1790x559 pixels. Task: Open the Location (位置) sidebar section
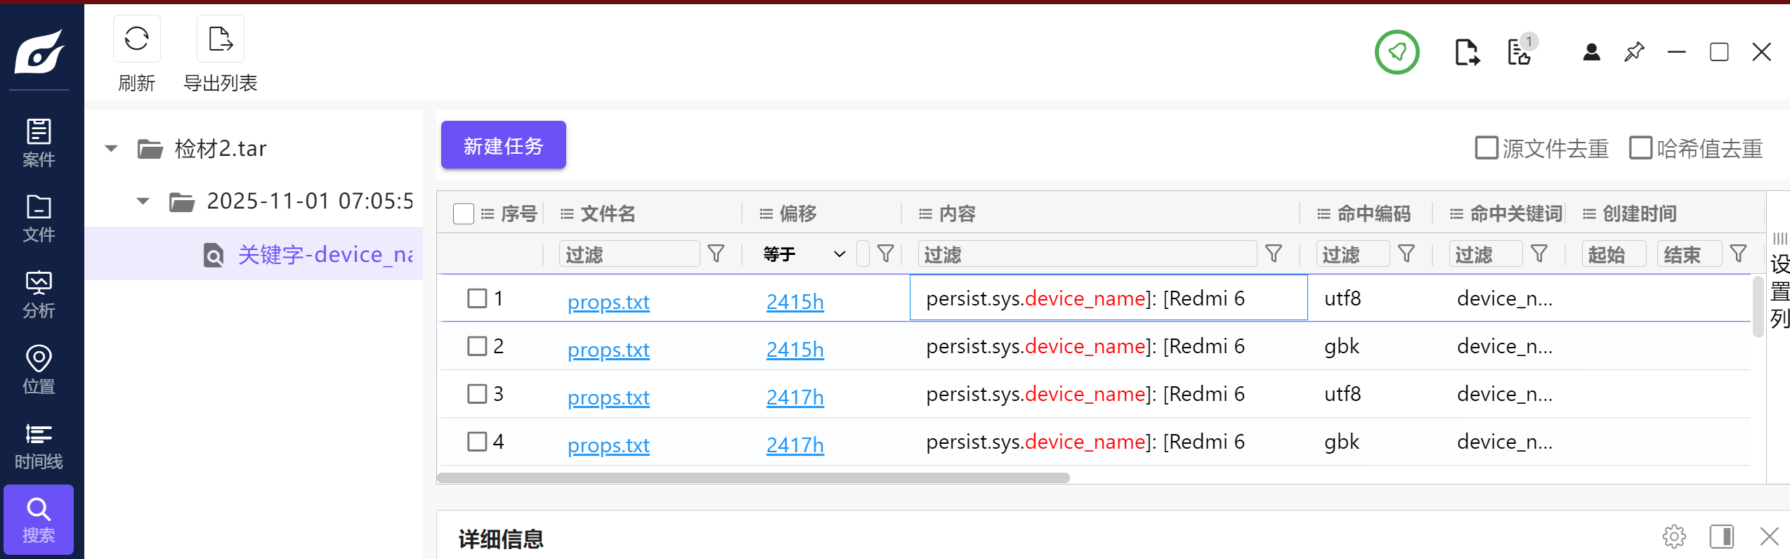39,369
